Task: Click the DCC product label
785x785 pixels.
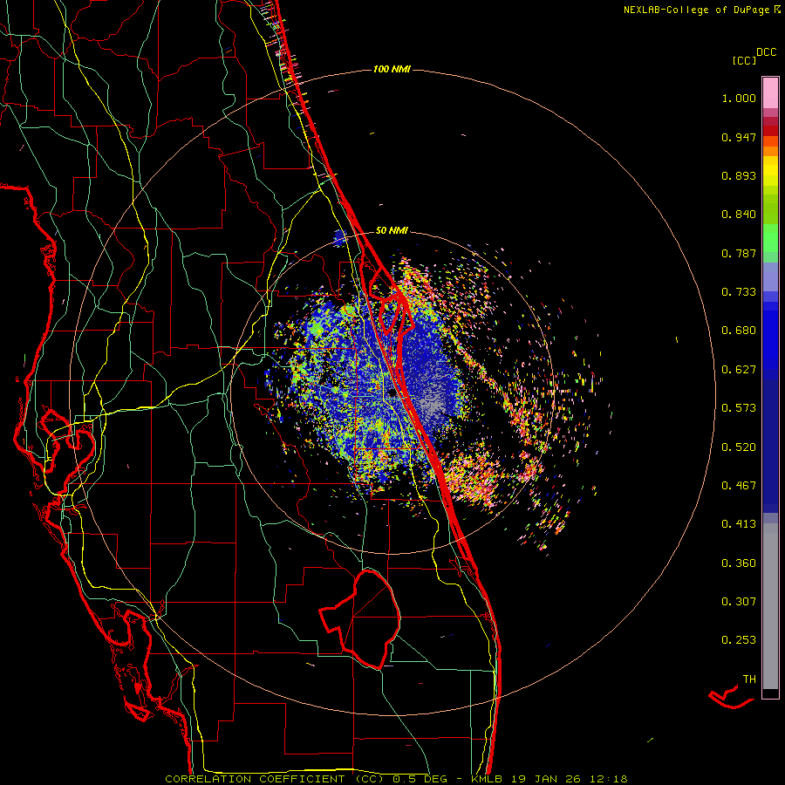Action: (767, 52)
